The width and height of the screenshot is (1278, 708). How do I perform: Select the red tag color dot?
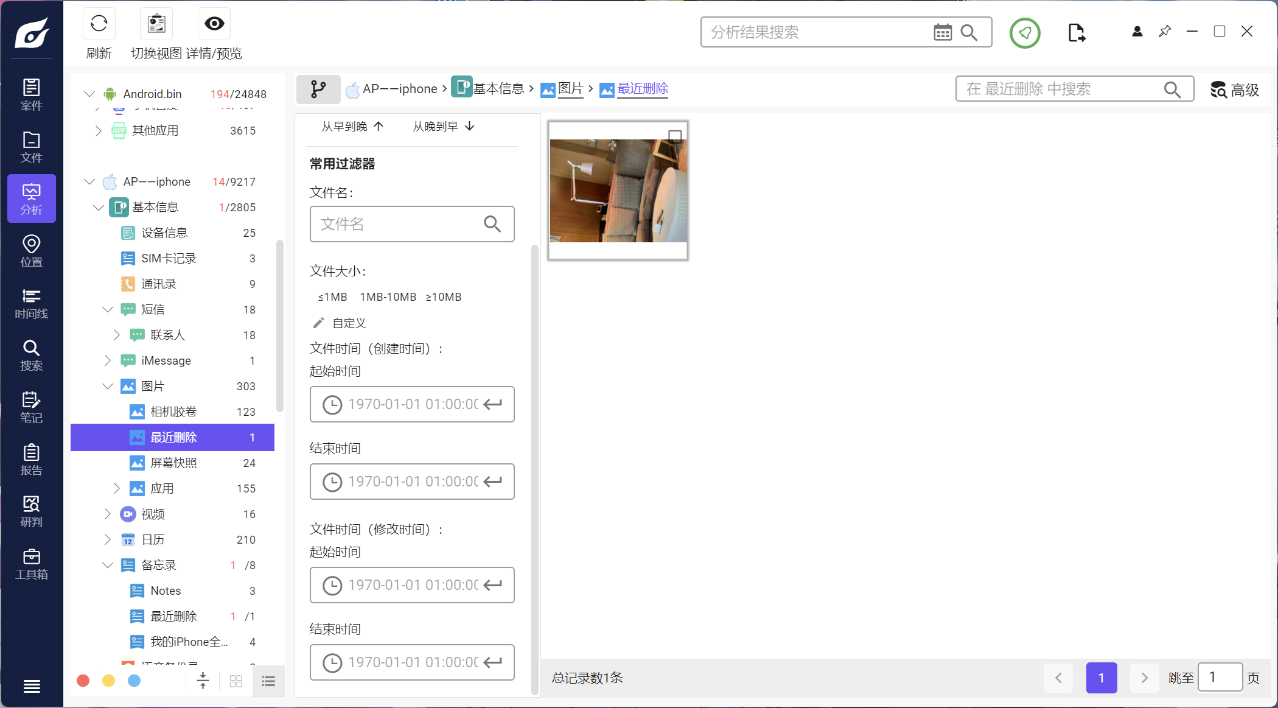pyautogui.click(x=83, y=681)
